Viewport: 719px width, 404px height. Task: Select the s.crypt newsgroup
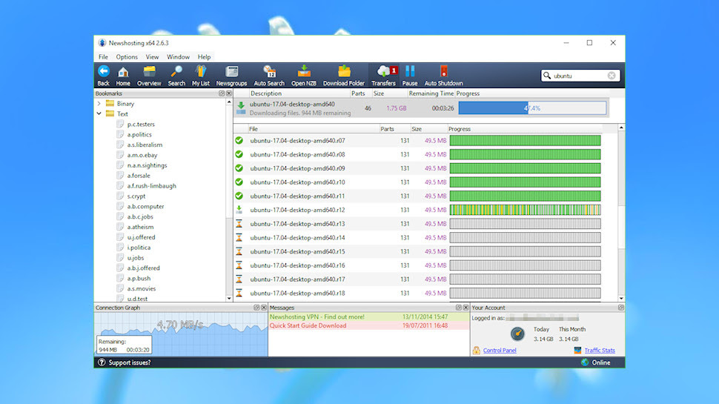pos(136,196)
